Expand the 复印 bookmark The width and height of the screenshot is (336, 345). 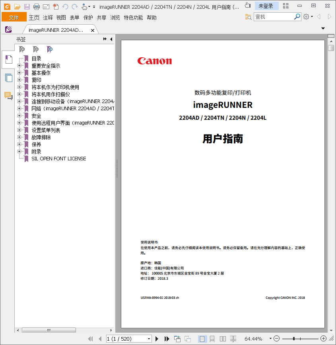[x=19, y=80]
